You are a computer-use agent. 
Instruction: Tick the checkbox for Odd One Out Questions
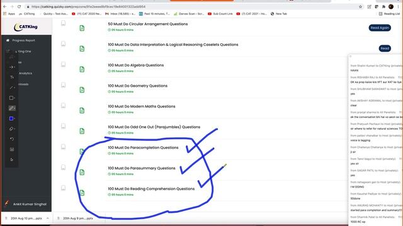[x=63, y=126]
